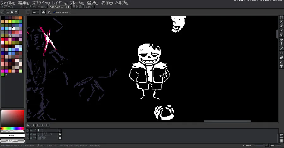Toggle continuous cels for レイヤー 2
284x148 pixels.
(x=35, y=134)
